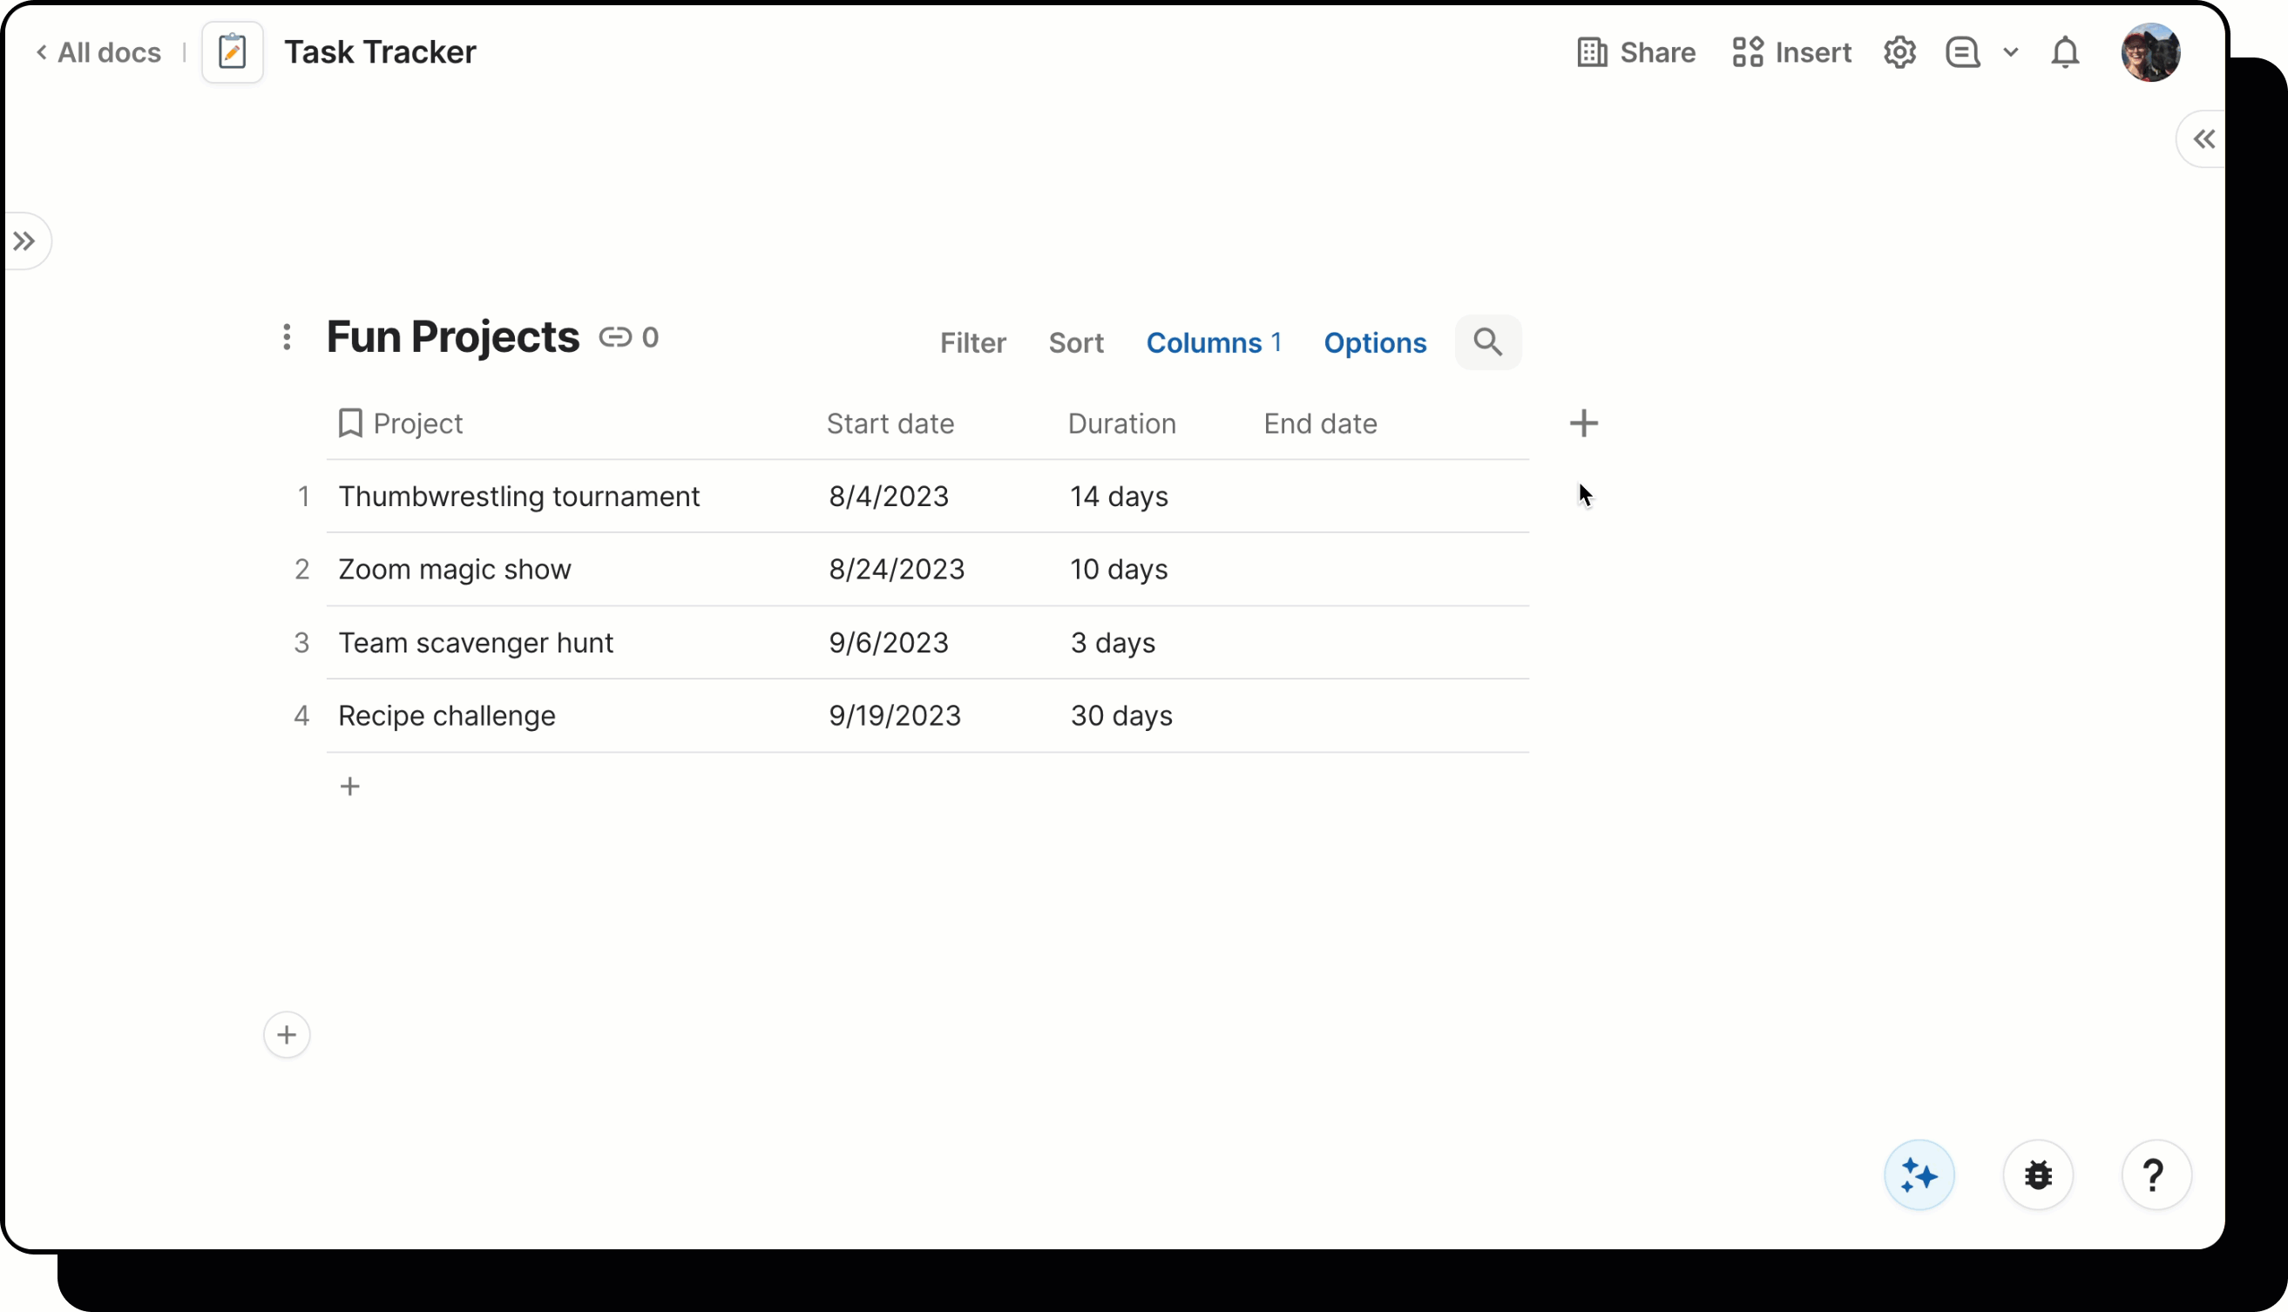Image resolution: width=2288 pixels, height=1312 pixels.
Task: Check notifications via the bell icon
Action: pos(2065,51)
